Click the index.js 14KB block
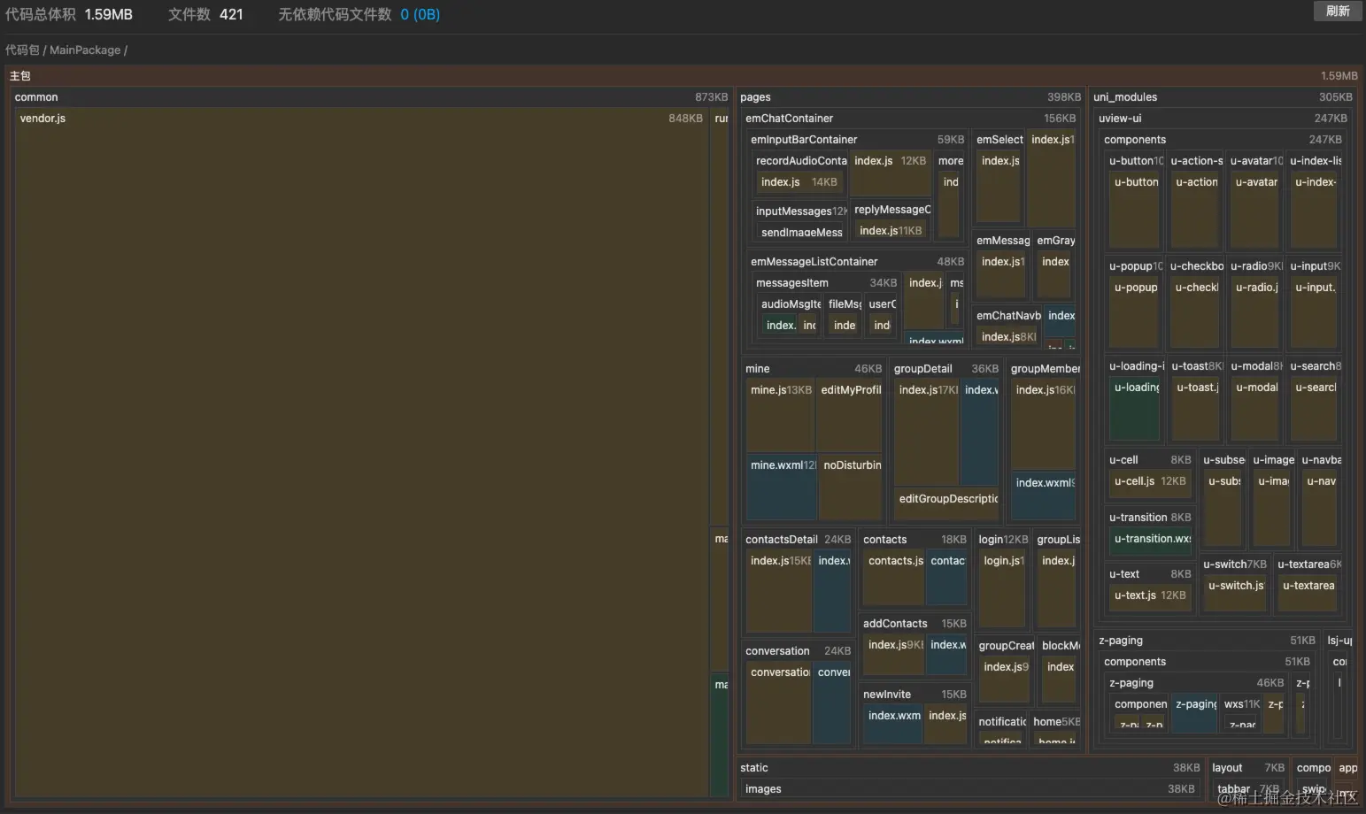Viewport: 1366px width, 814px height. (x=800, y=182)
